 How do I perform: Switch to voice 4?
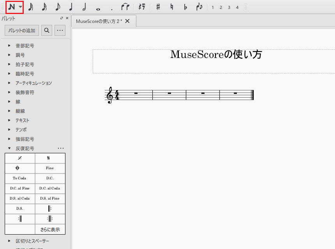tap(237, 7)
